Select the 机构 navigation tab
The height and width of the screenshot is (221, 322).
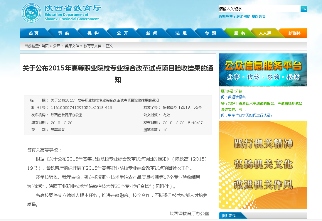click(x=93, y=33)
